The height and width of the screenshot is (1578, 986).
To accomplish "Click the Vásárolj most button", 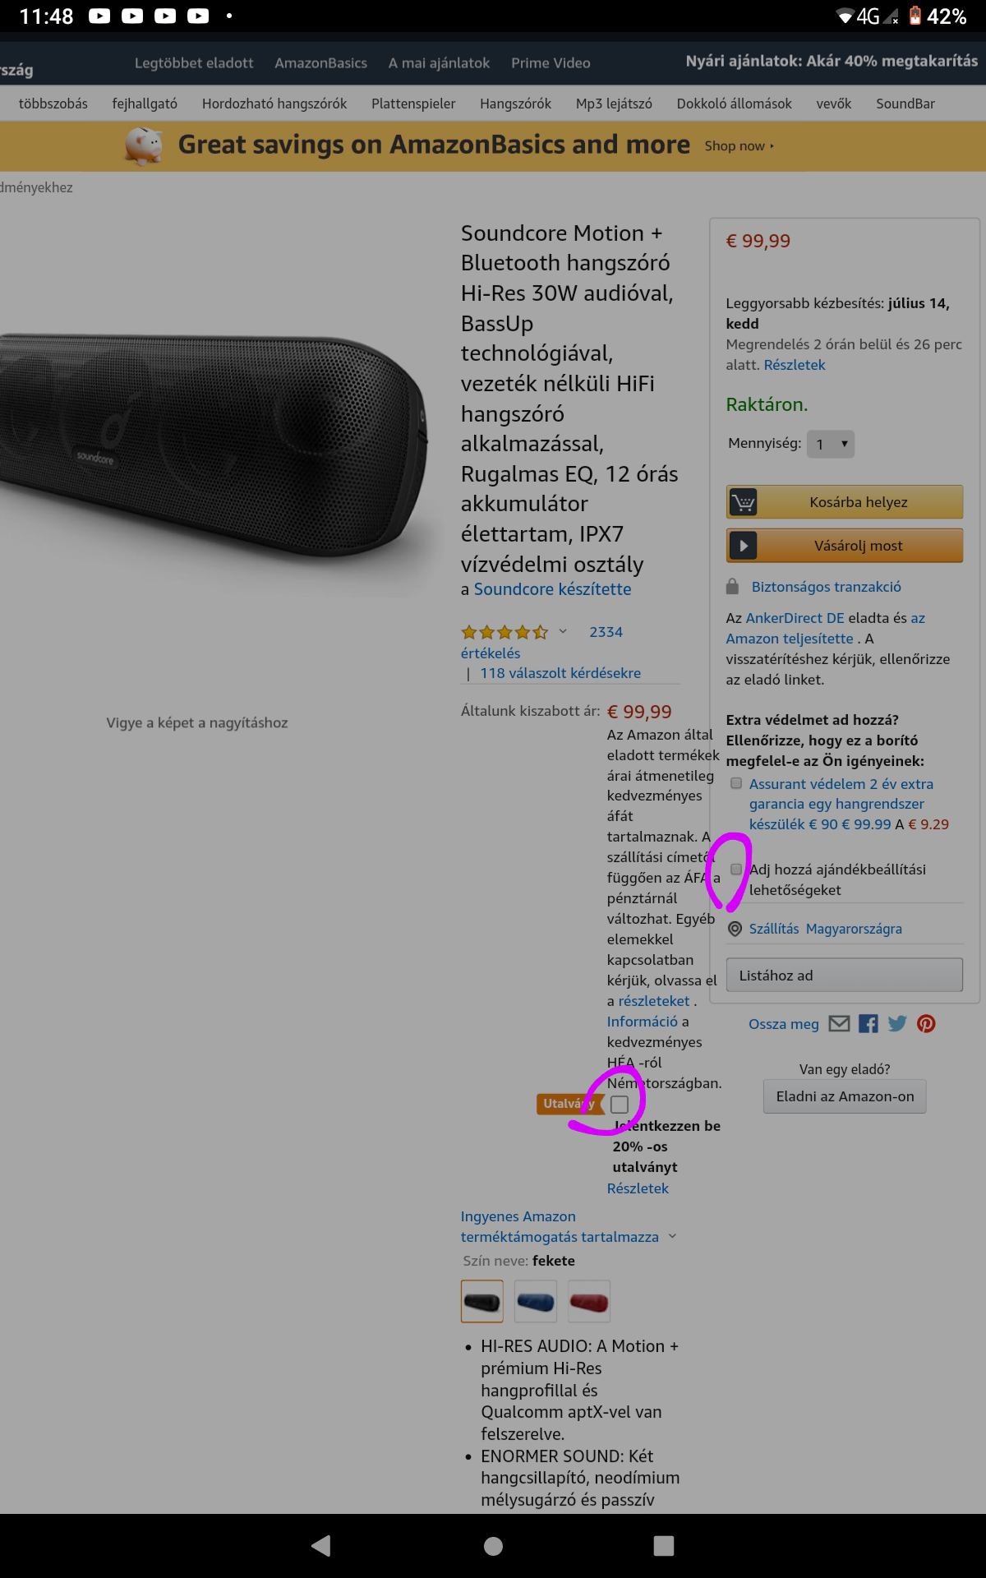I will pyautogui.click(x=845, y=545).
